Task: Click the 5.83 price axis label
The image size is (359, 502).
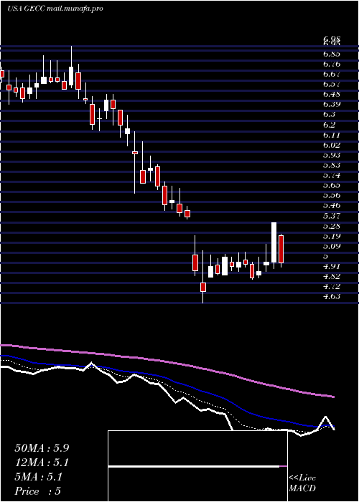Action: tap(332, 165)
